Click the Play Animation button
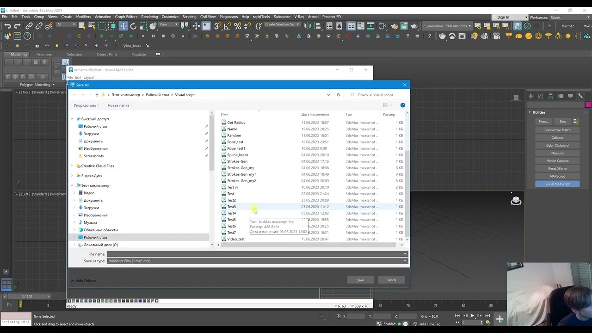The height and width of the screenshot is (333, 592). (472, 316)
